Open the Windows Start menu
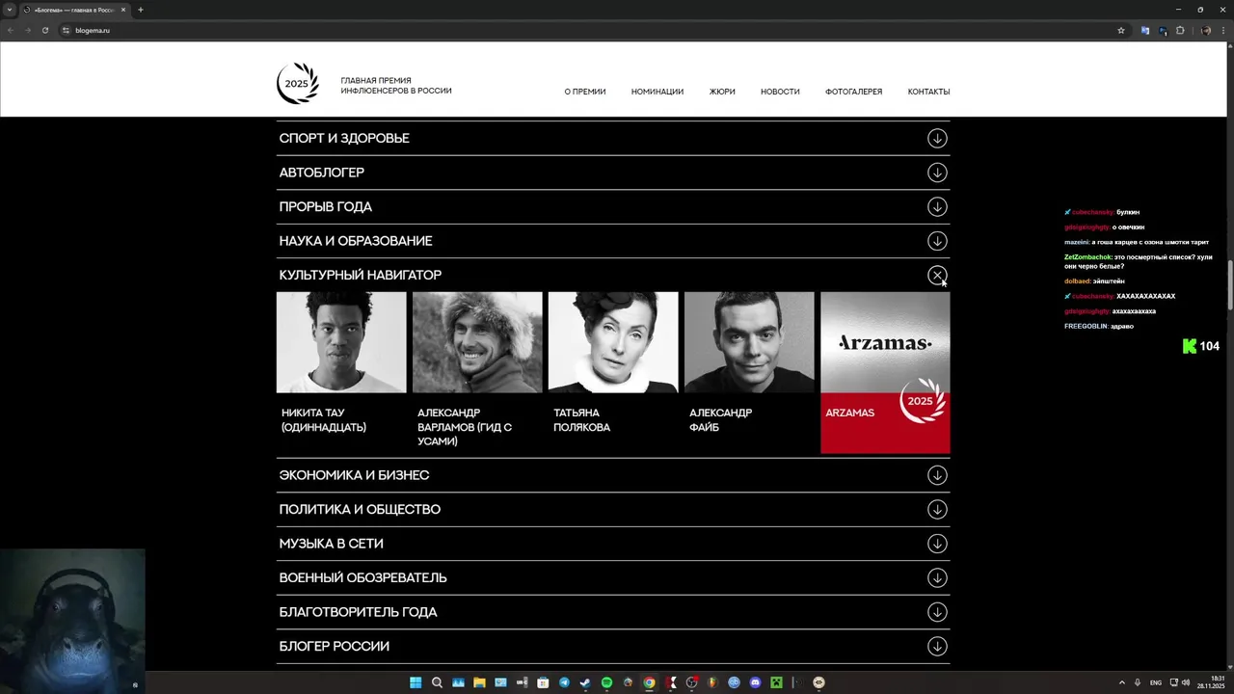The width and height of the screenshot is (1234, 694). coord(416,682)
